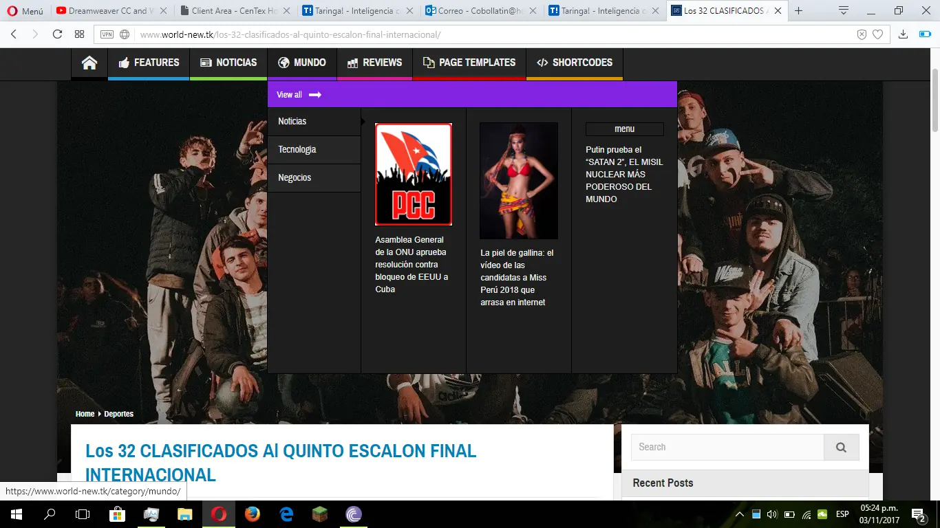Viewport: 940px width, 528px height.
Task: Expand the Noticias submenu arrow
Action: coord(363,121)
